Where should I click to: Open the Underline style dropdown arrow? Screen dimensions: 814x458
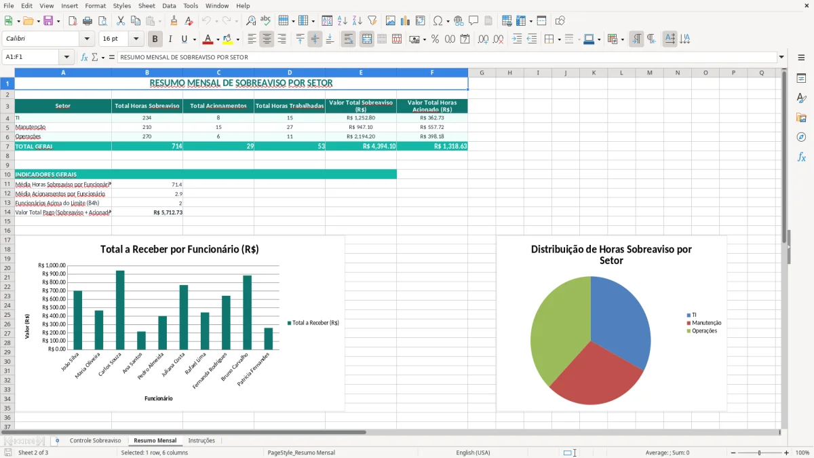[194, 39]
